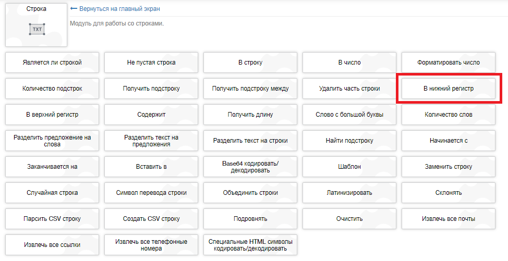Open 'Парсить CSV строку' action
The height and width of the screenshot is (261, 508).
52,219
